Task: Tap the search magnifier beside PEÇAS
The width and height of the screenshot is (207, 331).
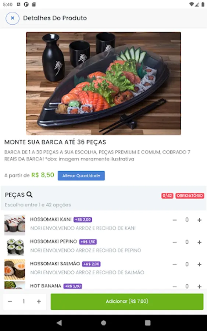Action: pyautogui.click(x=29, y=195)
